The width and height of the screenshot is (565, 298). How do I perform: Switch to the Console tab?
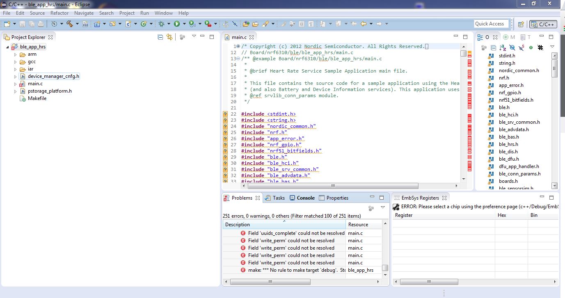coord(302,198)
